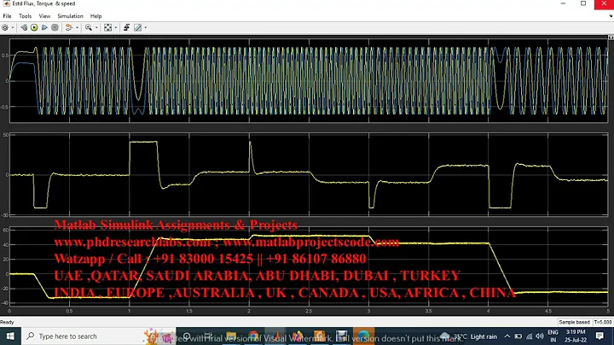This screenshot has height=345, width=614.
Task: Select the top flux waveform plot
Action: pos(309,81)
